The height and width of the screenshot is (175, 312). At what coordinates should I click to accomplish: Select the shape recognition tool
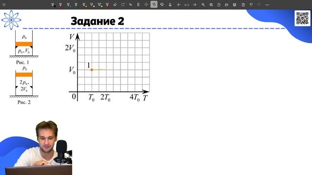tap(162, 4)
